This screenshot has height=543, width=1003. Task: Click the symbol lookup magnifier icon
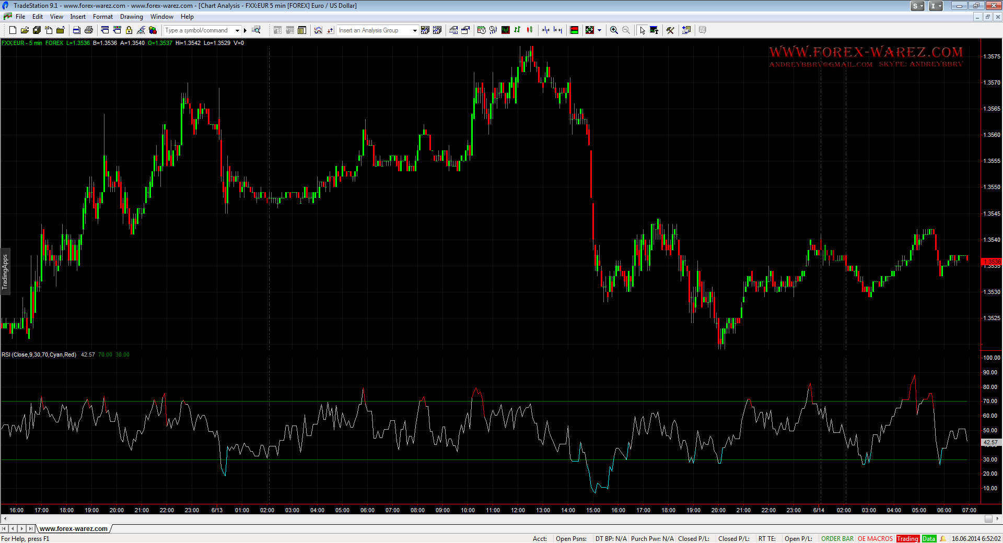(256, 30)
